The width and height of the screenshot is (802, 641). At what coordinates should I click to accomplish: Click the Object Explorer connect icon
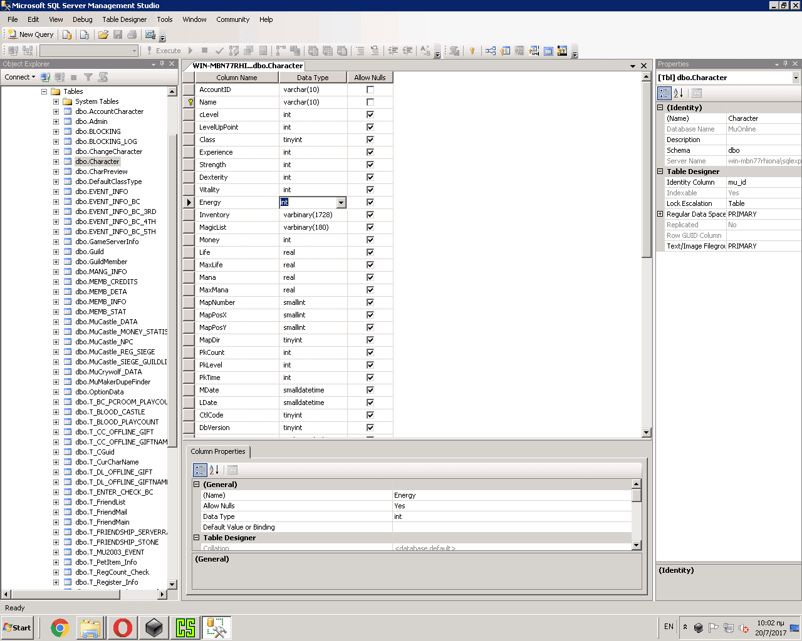coord(45,77)
